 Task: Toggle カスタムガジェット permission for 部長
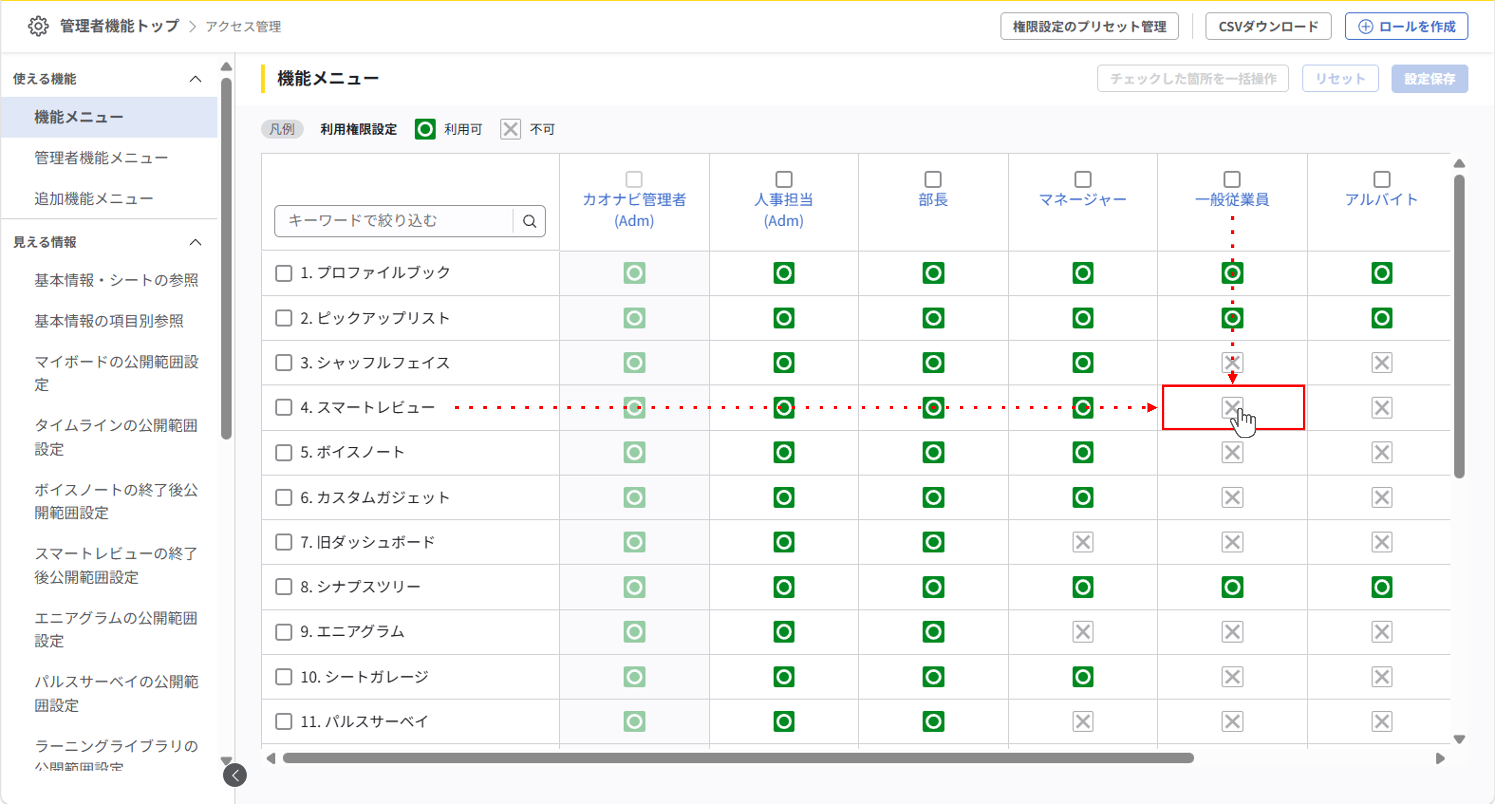[x=933, y=497]
